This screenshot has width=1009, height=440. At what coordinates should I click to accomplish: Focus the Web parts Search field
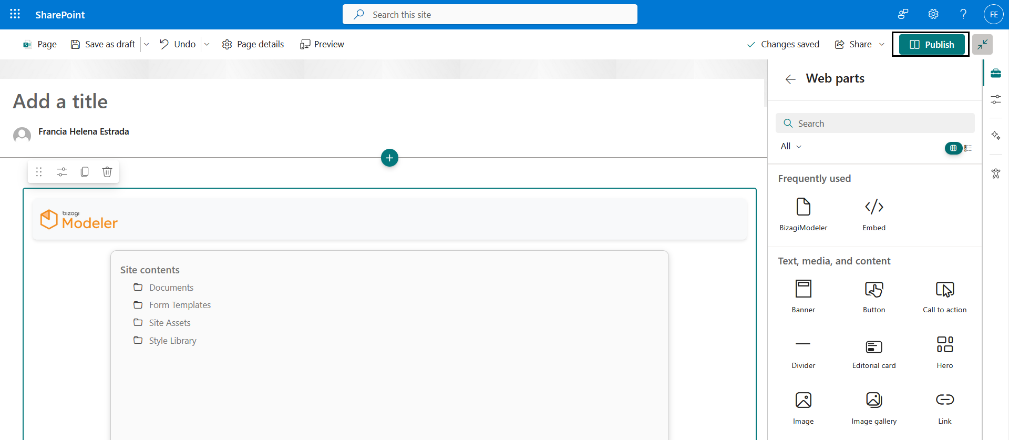click(x=875, y=123)
